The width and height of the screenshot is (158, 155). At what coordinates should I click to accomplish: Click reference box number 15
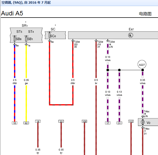tap(15, 123)
